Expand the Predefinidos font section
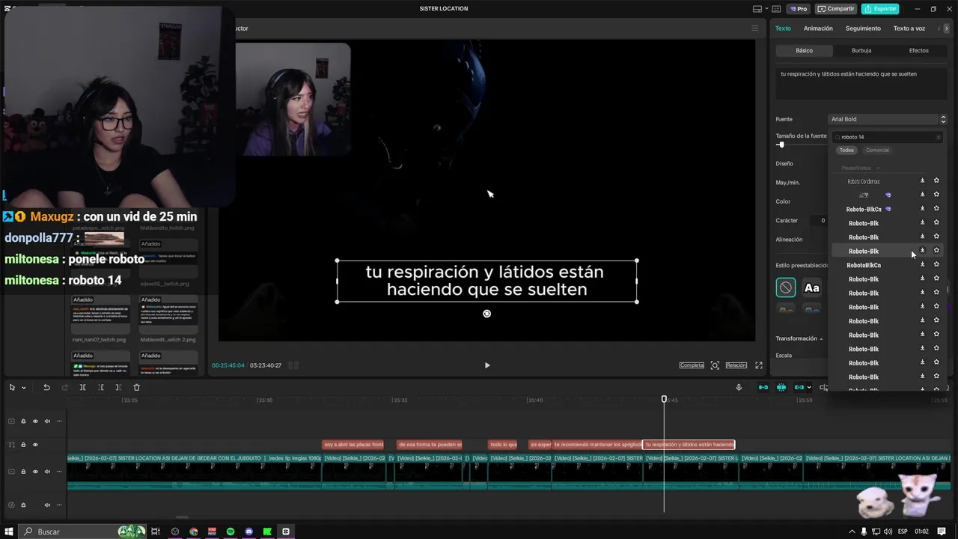Screen dimensions: 958x539 [x=878, y=168]
